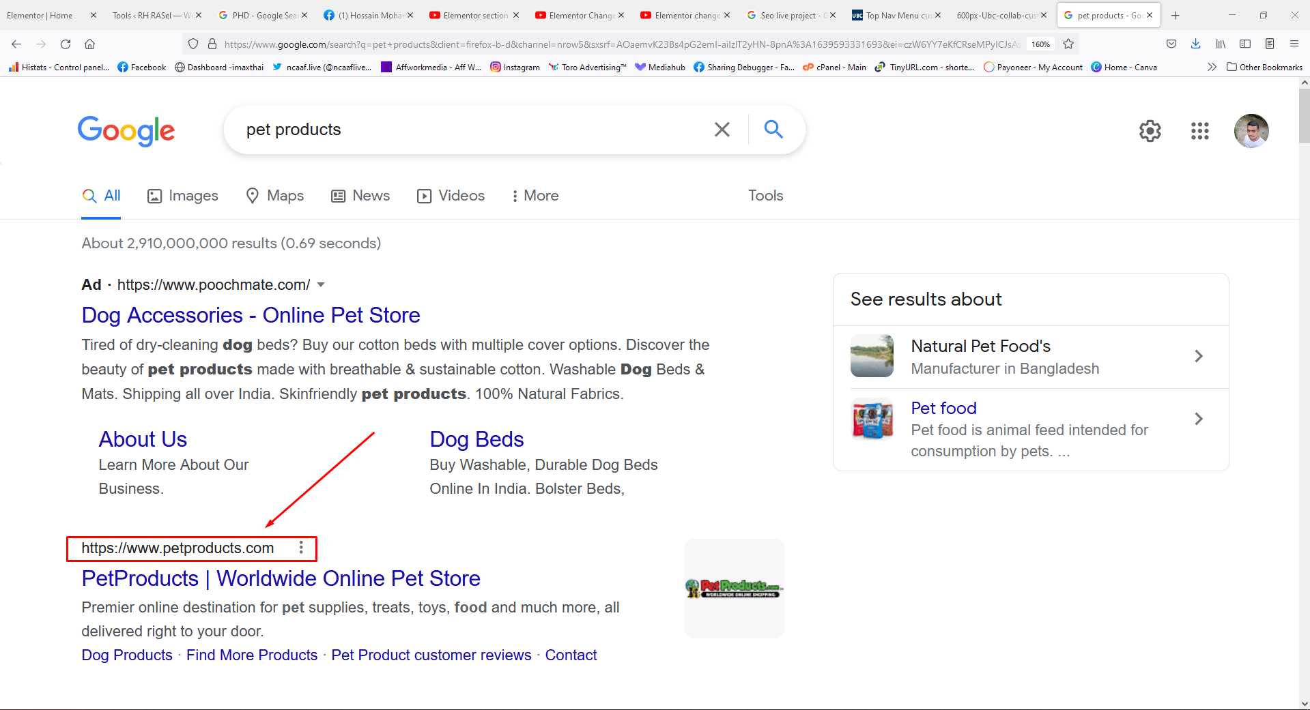Screen dimensions: 1310x710
Task: Close the Elementor | Home tab
Action: click(94, 15)
